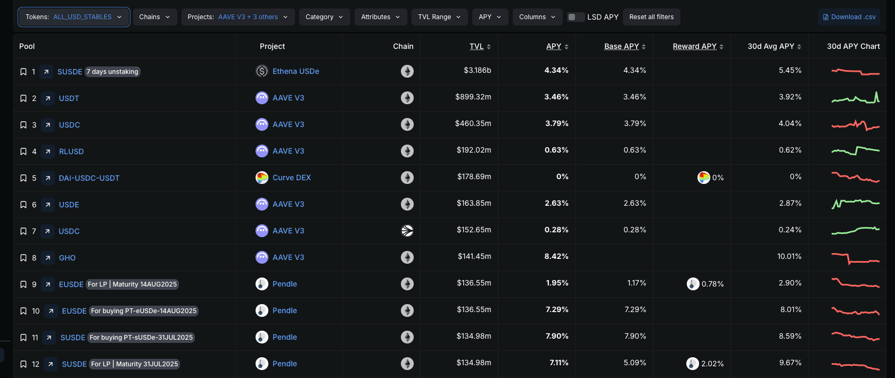
Task: Sort by Reward APY column arrows
Action: 721,47
